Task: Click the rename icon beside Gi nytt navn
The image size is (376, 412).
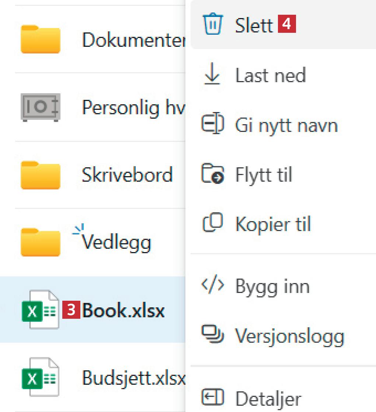Action: [x=213, y=125]
